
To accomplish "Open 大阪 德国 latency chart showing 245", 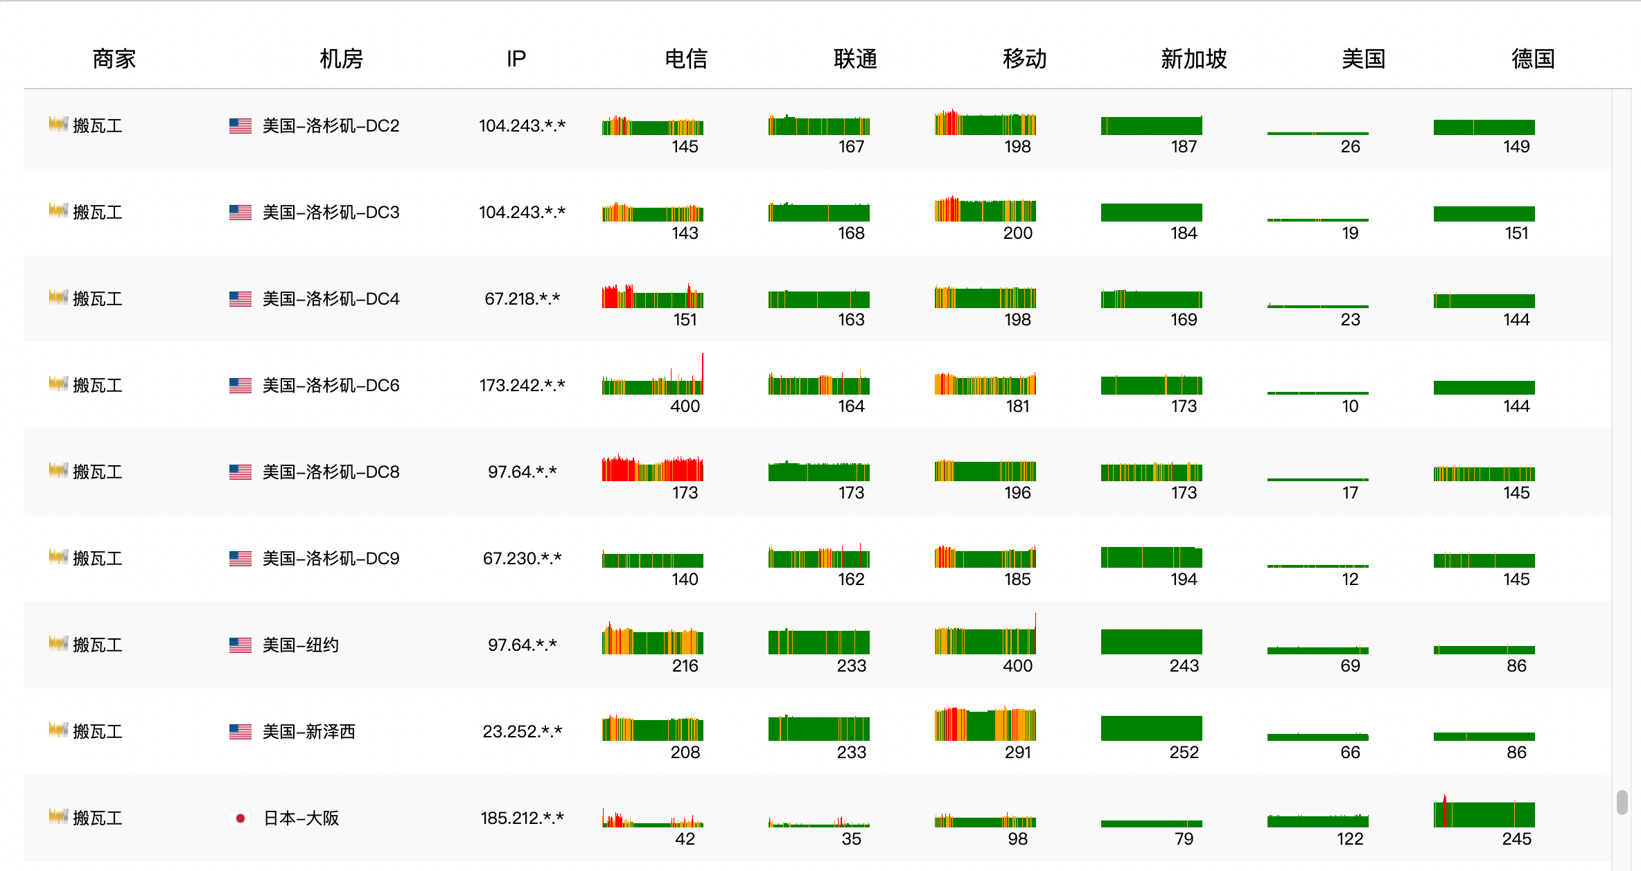I will pos(1484,811).
